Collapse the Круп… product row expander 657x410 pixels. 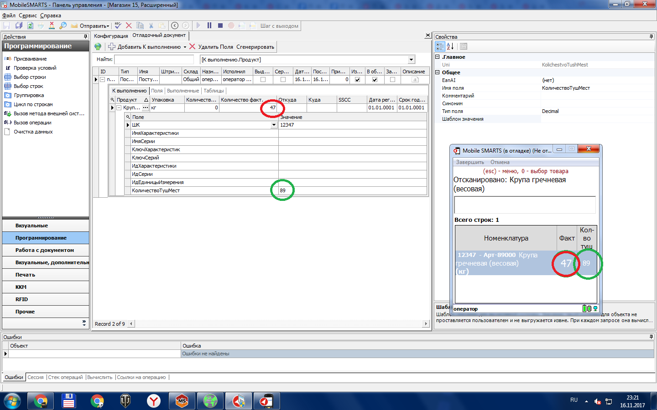point(119,108)
